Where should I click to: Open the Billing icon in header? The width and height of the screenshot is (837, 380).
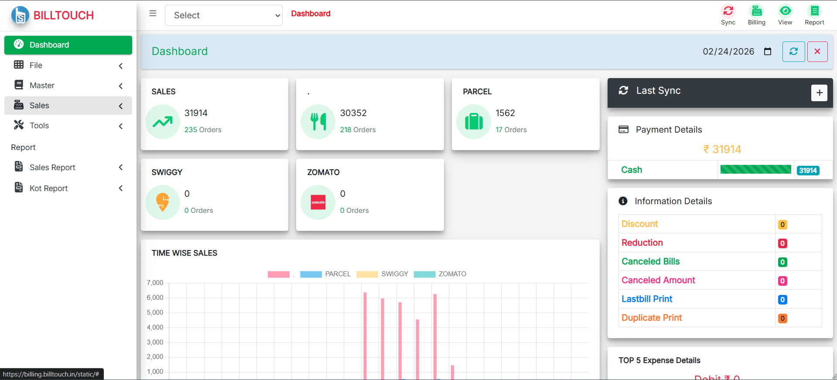click(x=756, y=11)
